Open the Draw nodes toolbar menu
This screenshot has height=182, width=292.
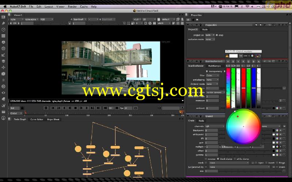[x=3, y=23]
